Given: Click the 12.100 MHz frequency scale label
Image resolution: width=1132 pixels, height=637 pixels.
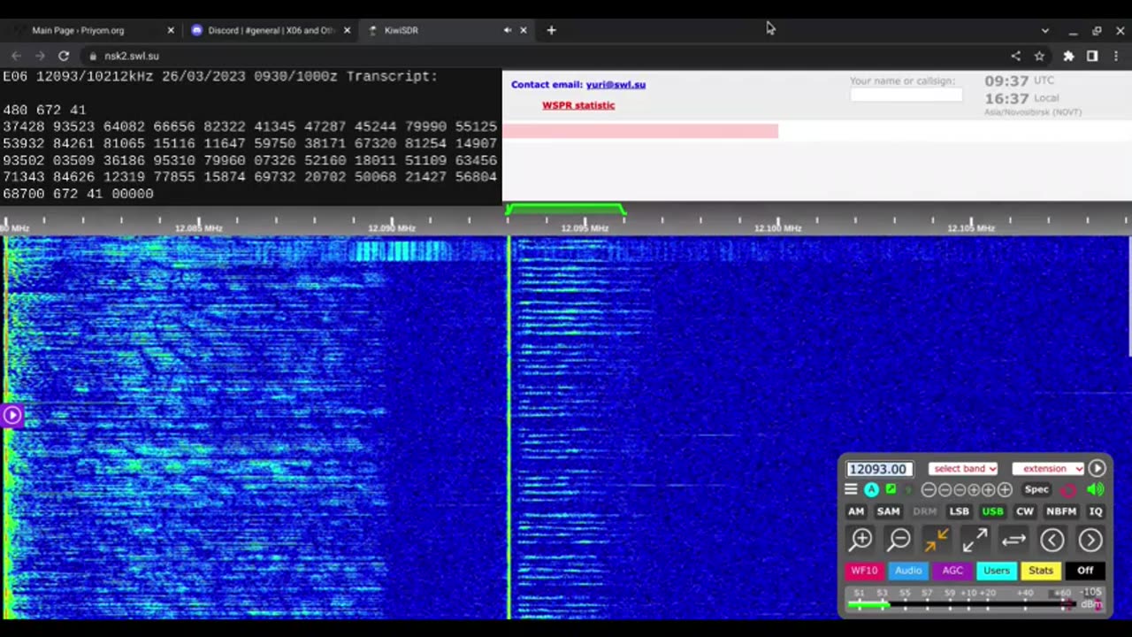Looking at the screenshot, I should point(777,228).
